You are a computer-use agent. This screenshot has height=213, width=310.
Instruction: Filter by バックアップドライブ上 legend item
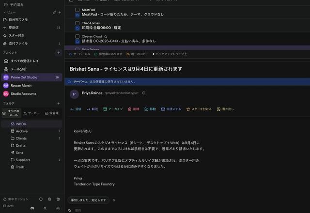click(170, 54)
